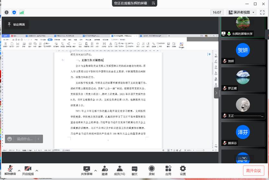Select 王芷's participant tile
The height and width of the screenshot is (180, 269).
pyautogui.click(x=243, y=107)
